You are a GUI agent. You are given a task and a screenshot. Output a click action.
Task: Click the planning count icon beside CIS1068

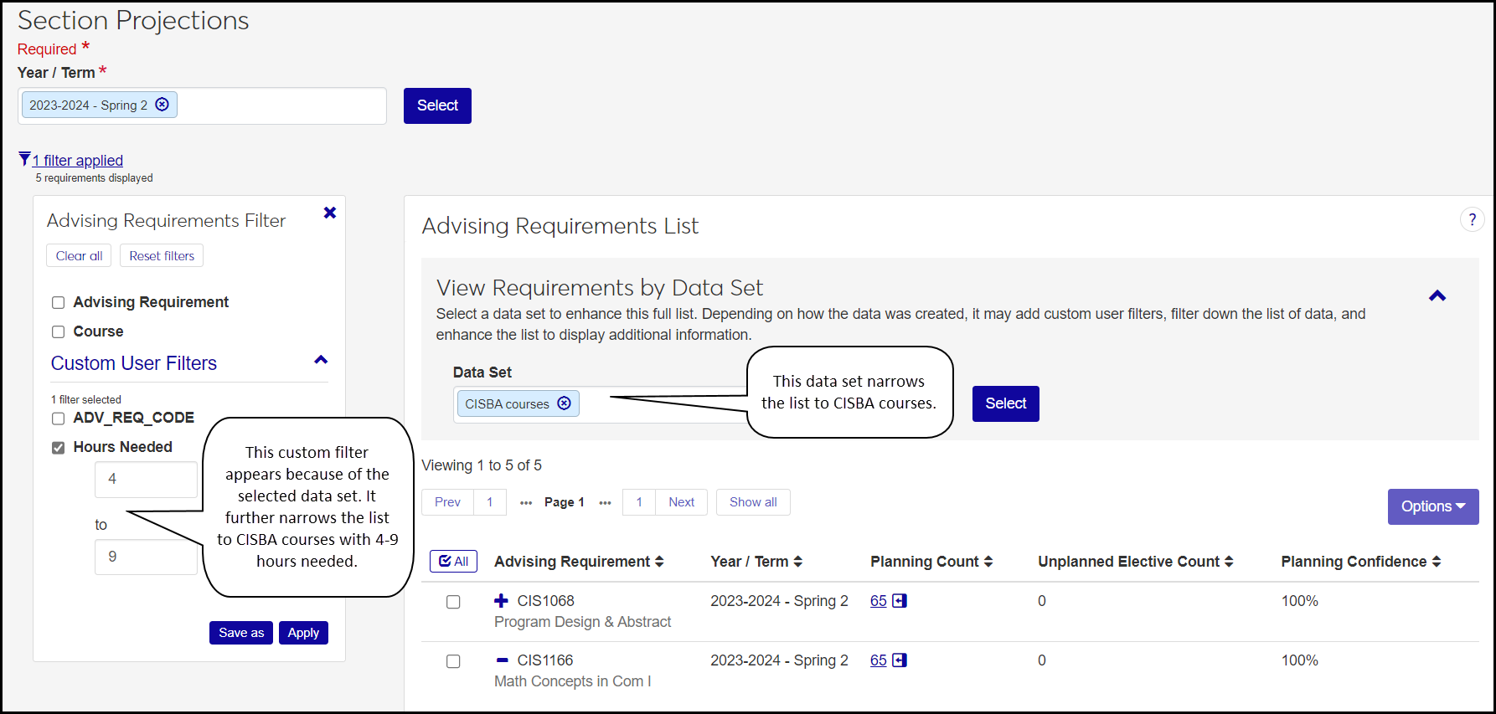[900, 601]
